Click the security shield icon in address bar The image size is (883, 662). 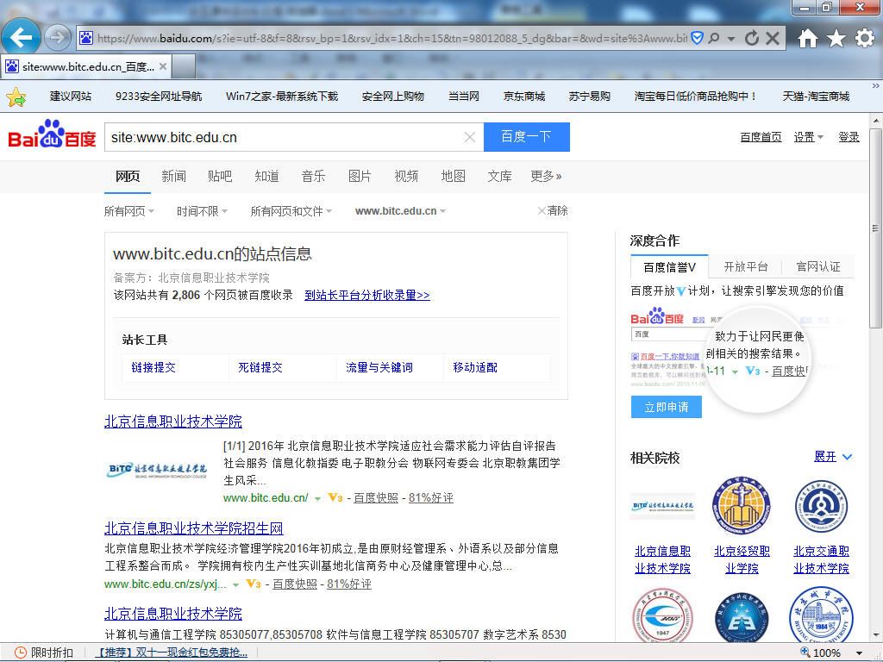point(697,38)
